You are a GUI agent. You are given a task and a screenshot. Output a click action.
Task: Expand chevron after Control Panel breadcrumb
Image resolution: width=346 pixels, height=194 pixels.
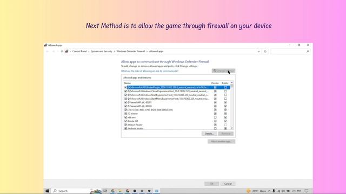(x=89, y=52)
